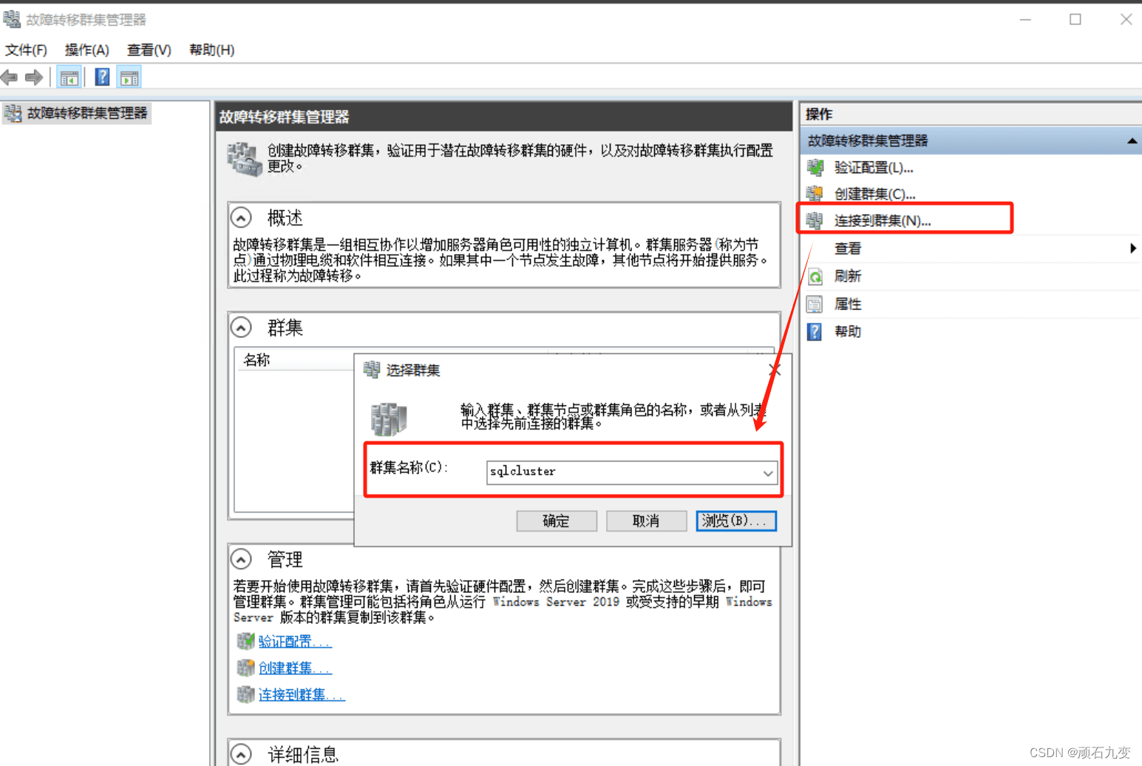Screen dimensions: 1142x766
Task: Click 取消 in the 选择群集 dialog
Action: pyautogui.click(x=646, y=521)
